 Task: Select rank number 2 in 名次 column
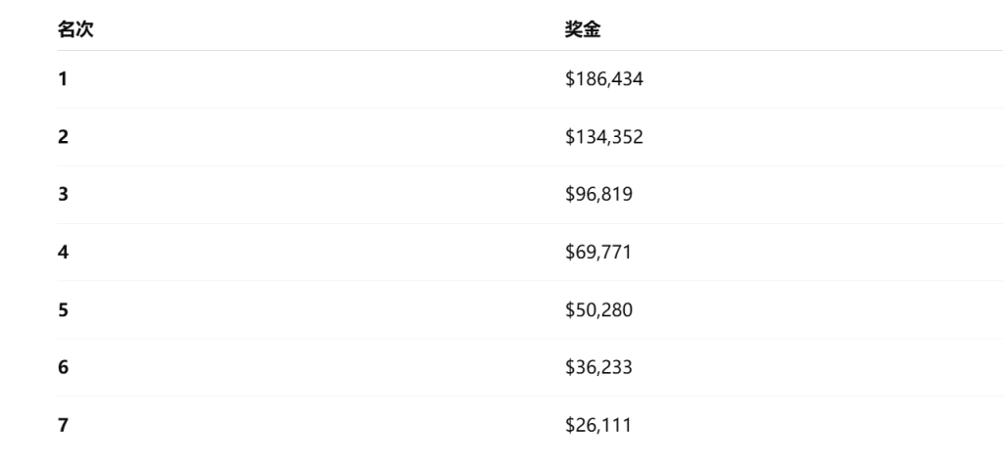pyautogui.click(x=63, y=137)
